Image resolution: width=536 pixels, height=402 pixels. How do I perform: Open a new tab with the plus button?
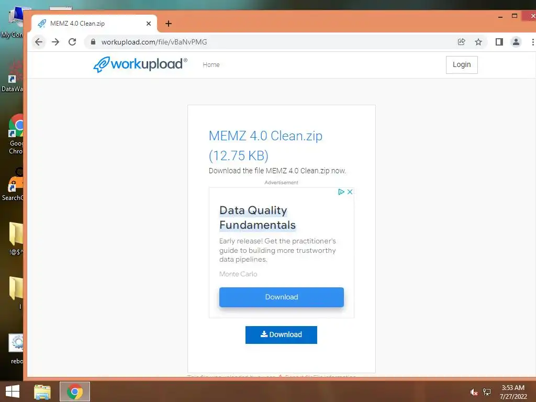(x=168, y=24)
